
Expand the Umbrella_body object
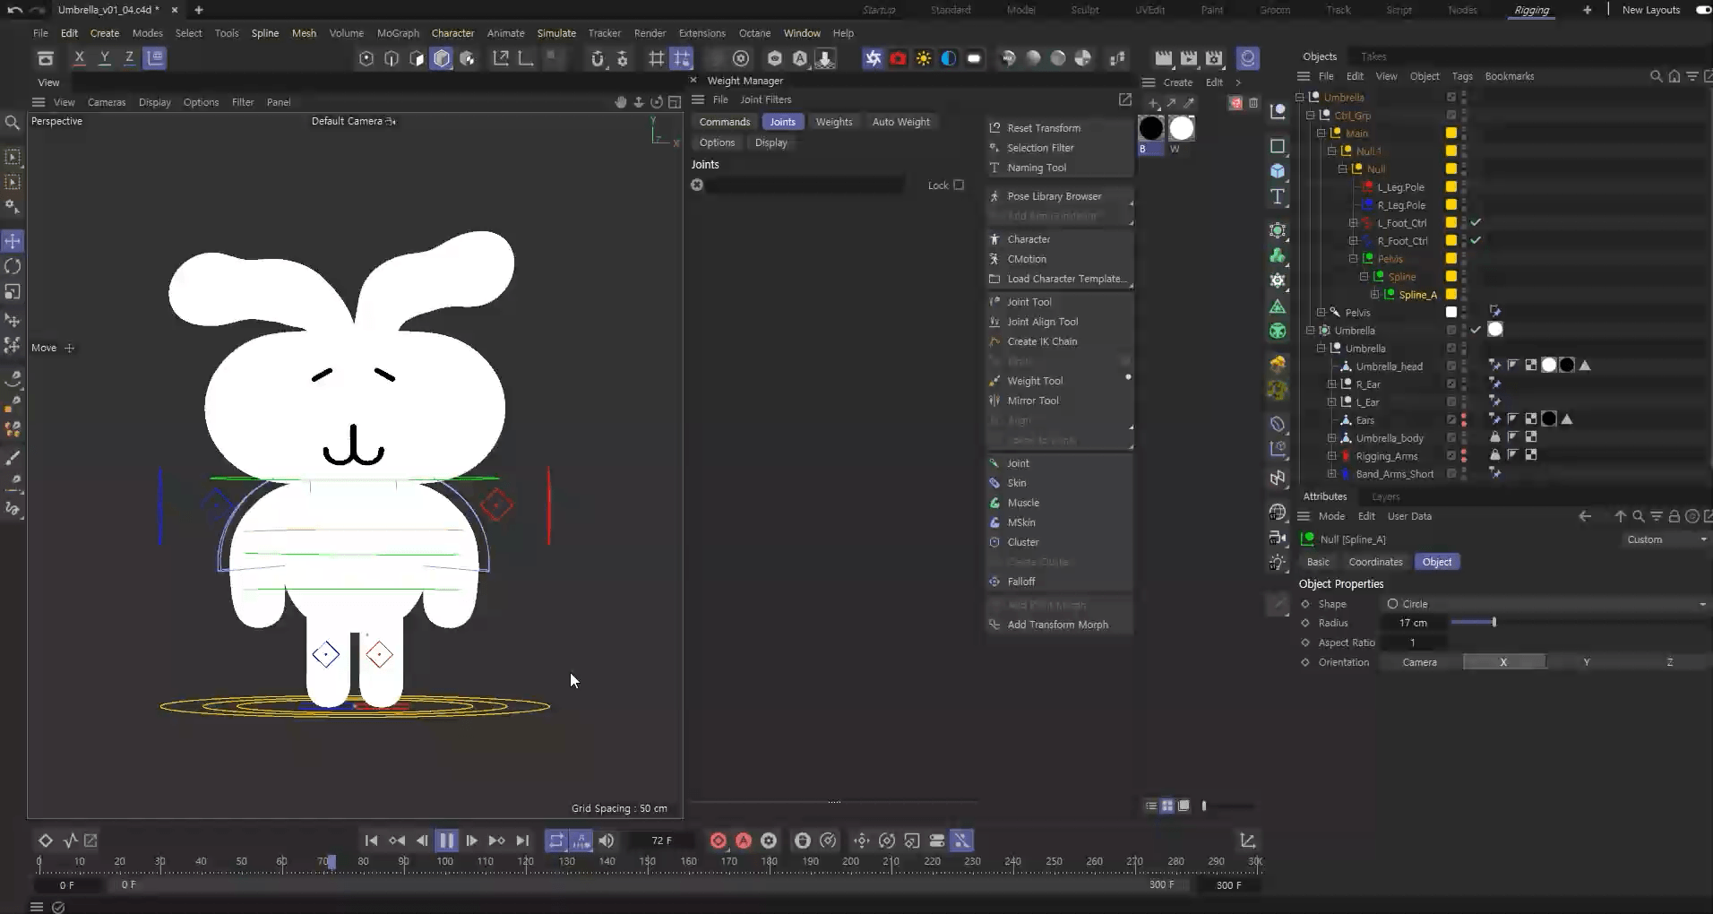click(1331, 438)
